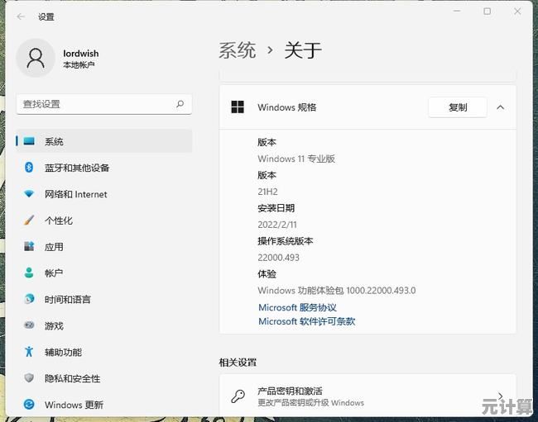Open 隐私和安全性 settings
Image resolution: width=538 pixels, height=422 pixels.
[x=104, y=378]
